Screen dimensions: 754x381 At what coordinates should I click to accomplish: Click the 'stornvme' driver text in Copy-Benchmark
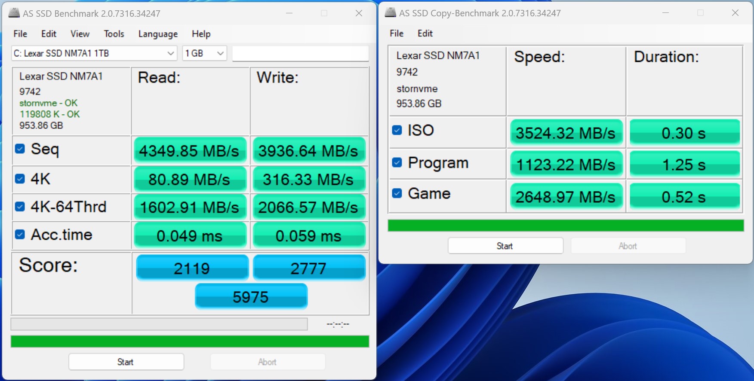pos(417,89)
